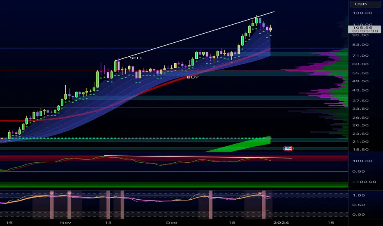Select the white ascending trendline on price chart
This screenshot has width=383, height=226.
[196, 35]
